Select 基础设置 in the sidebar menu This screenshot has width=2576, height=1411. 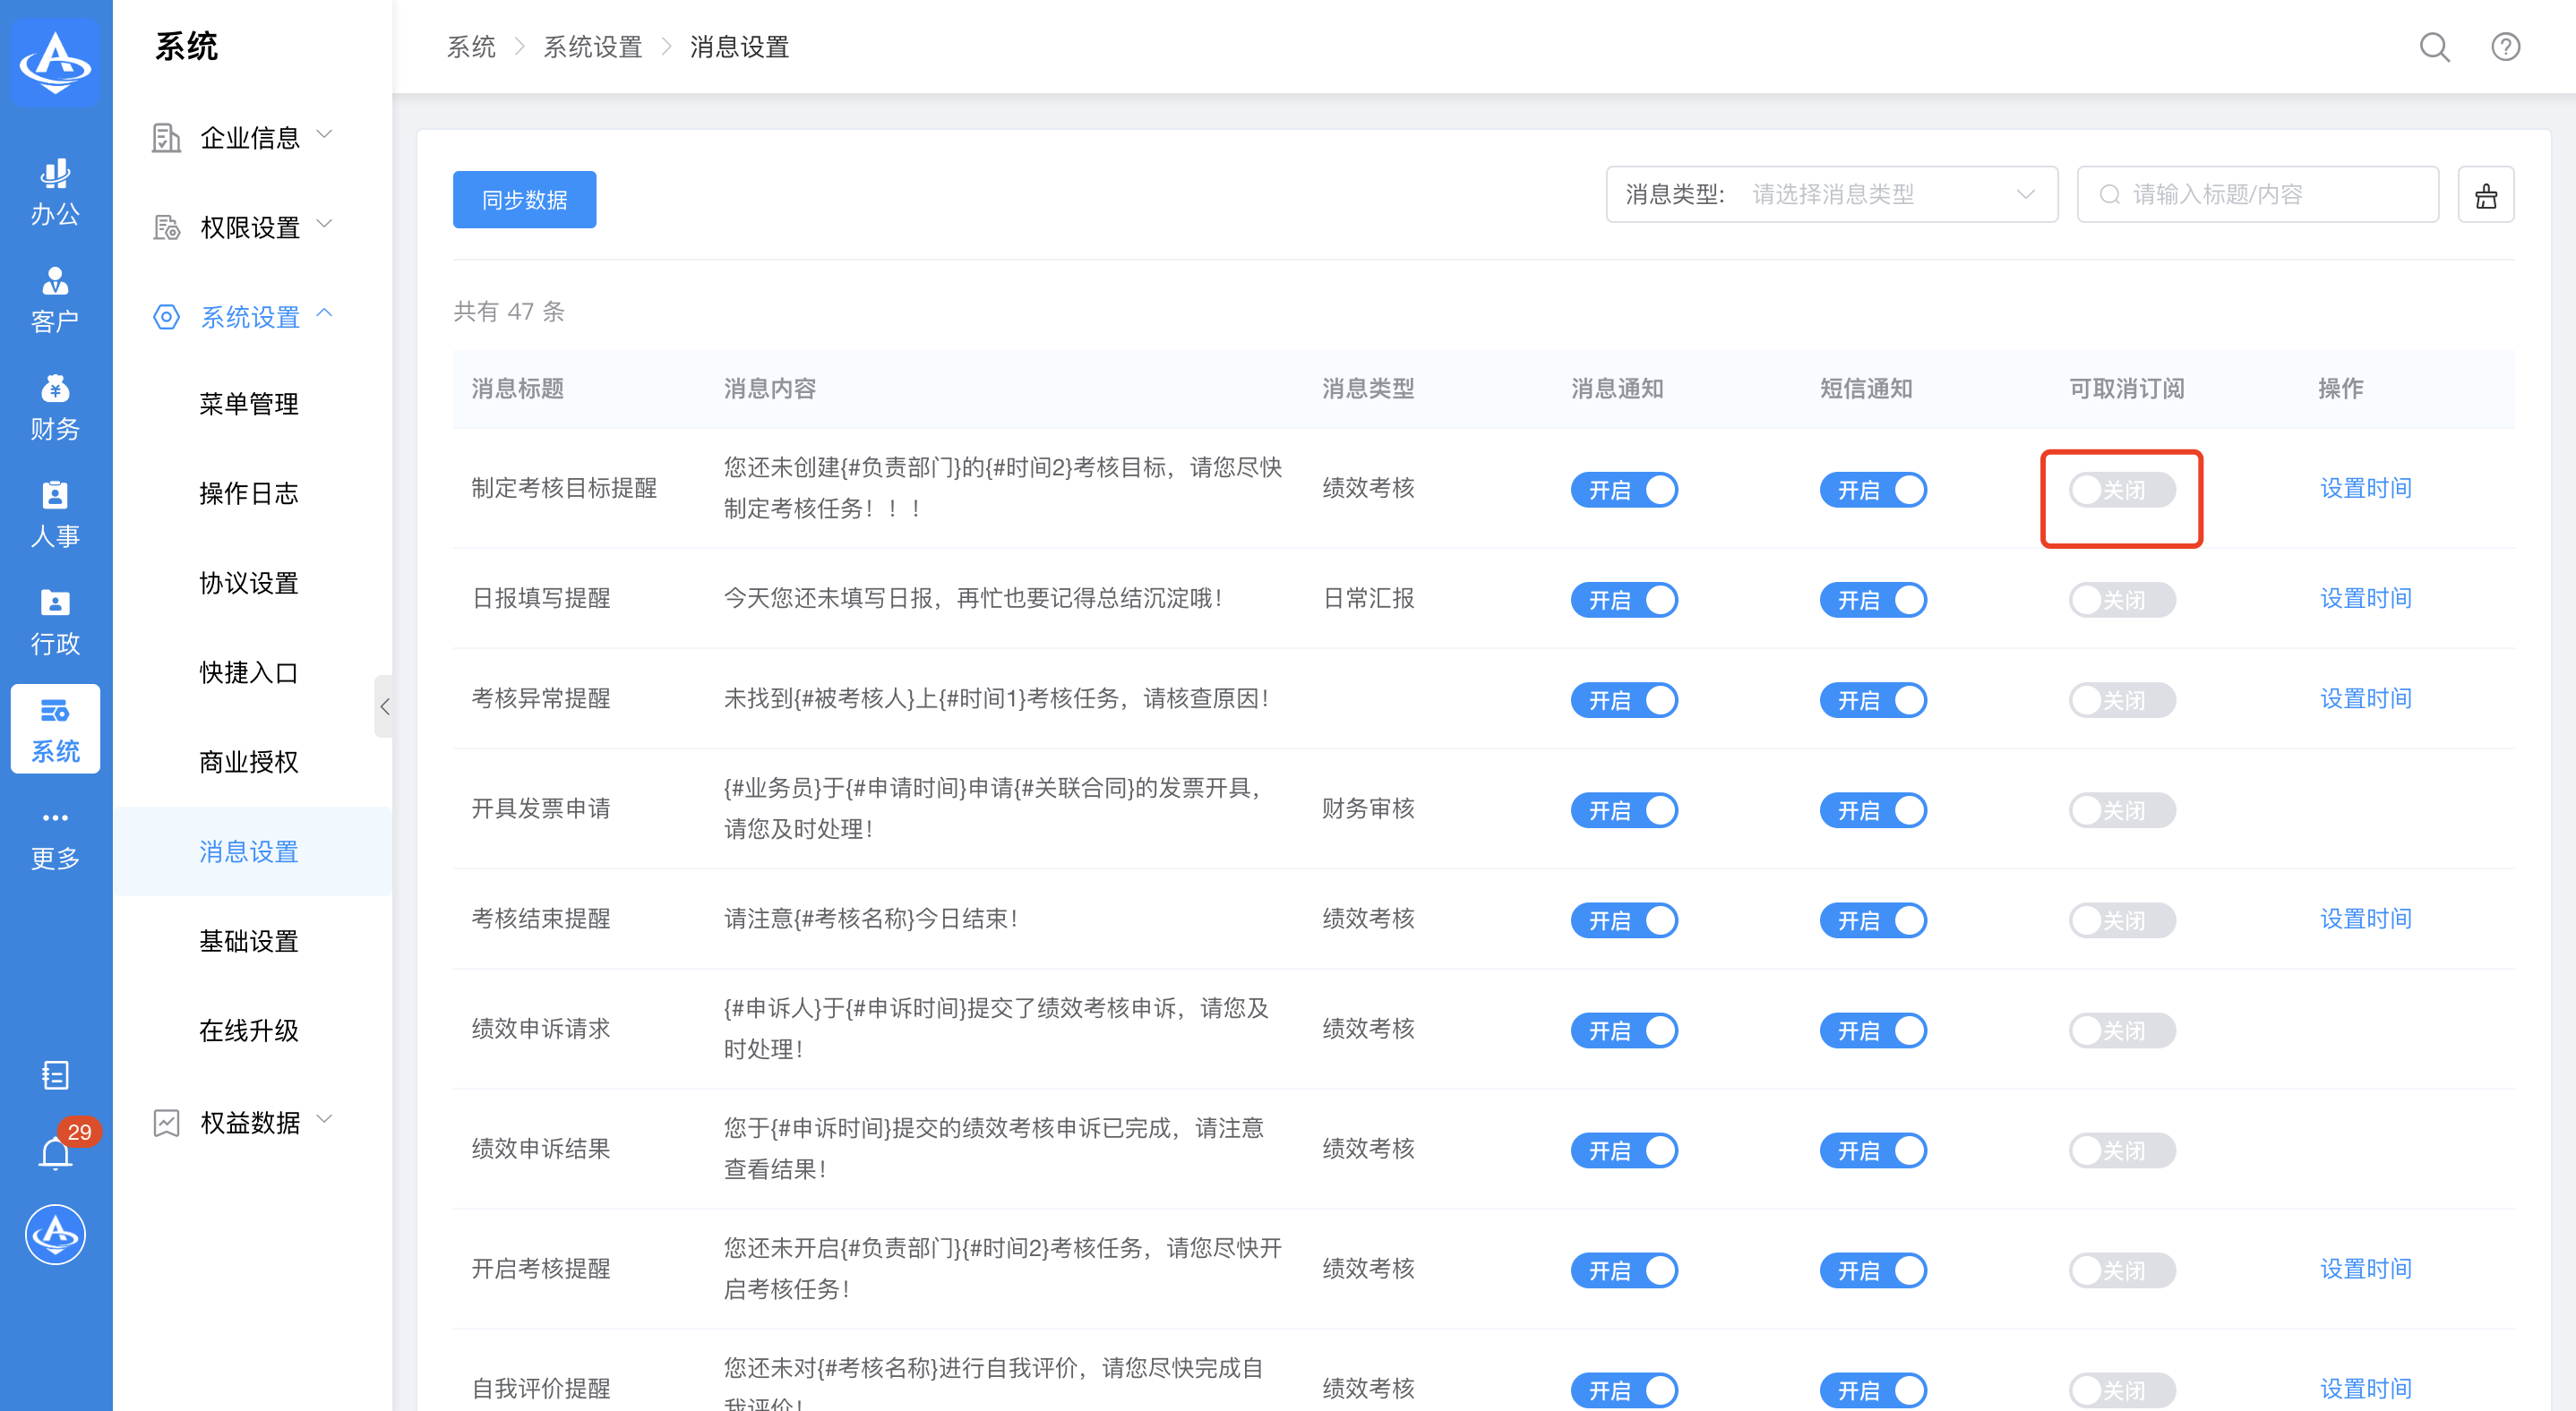click(248, 940)
